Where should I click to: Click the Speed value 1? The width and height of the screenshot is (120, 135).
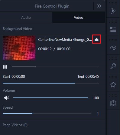click(98, 114)
